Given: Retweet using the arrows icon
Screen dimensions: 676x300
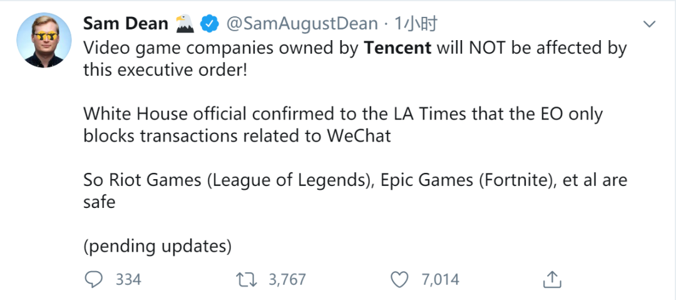Looking at the screenshot, I should [246, 279].
